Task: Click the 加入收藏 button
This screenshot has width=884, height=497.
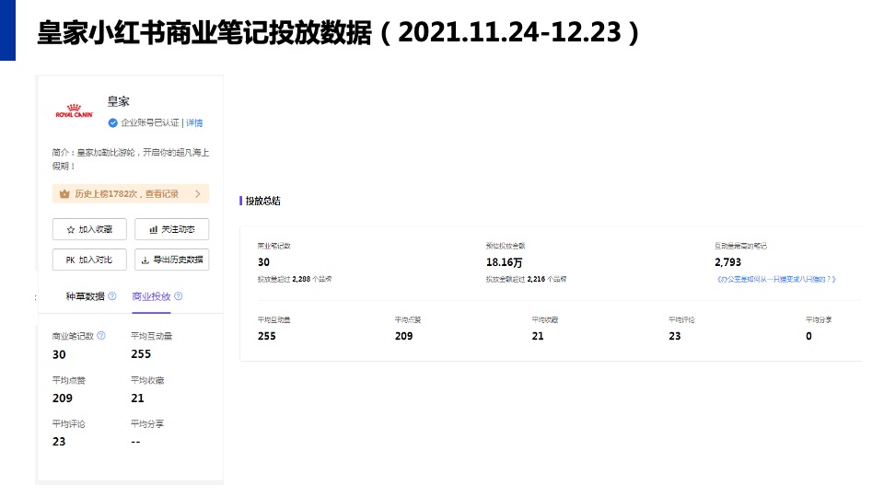Action: coord(89,229)
